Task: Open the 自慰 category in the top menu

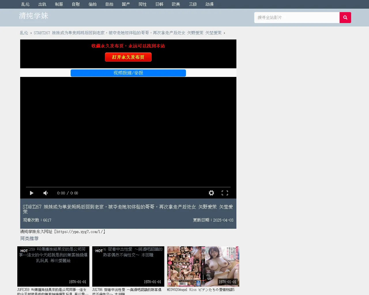Action: (x=76, y=4)
